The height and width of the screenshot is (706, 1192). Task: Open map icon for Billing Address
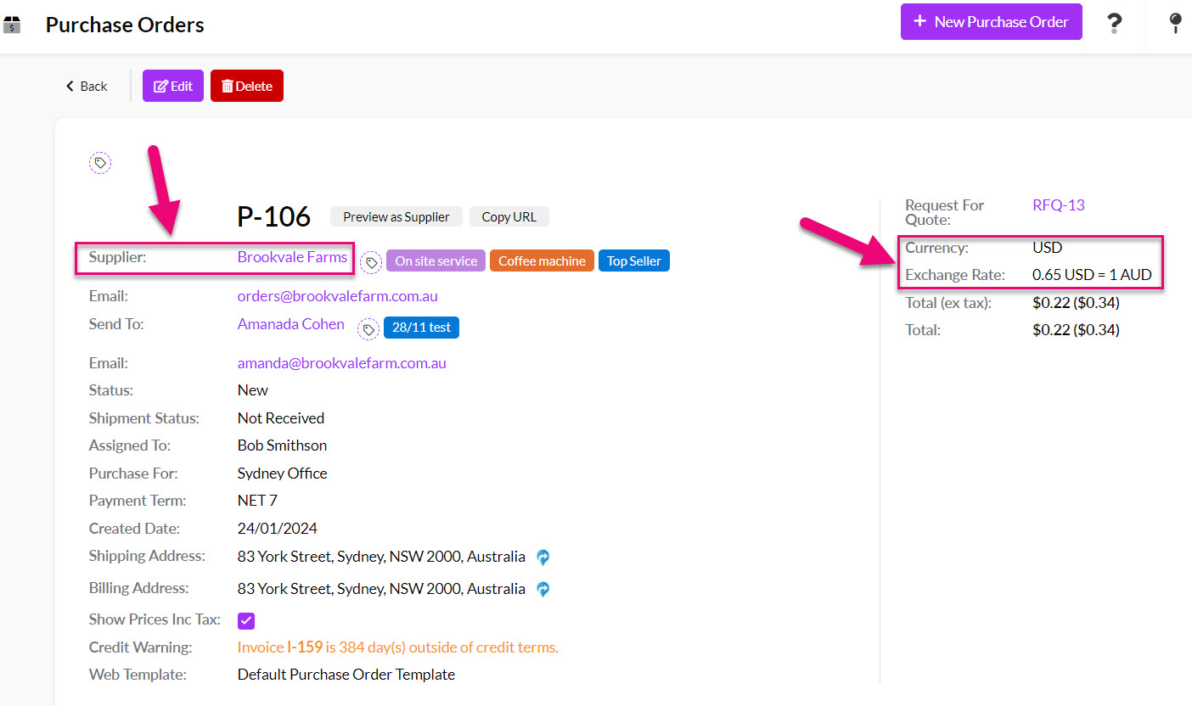click(543, 589)
